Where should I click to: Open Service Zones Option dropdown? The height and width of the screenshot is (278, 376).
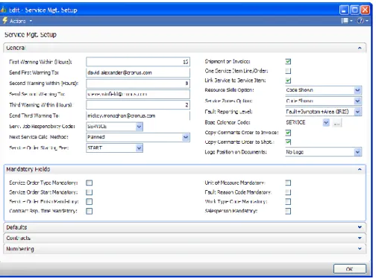pyautogui.click(x=357, y=101)
